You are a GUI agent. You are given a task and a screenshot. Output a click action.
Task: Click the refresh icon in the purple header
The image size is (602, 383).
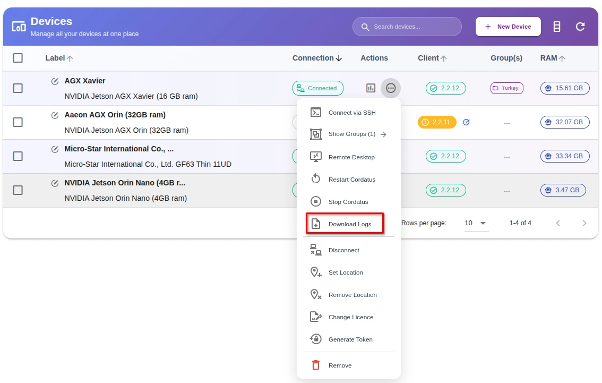tap(580, 26)
